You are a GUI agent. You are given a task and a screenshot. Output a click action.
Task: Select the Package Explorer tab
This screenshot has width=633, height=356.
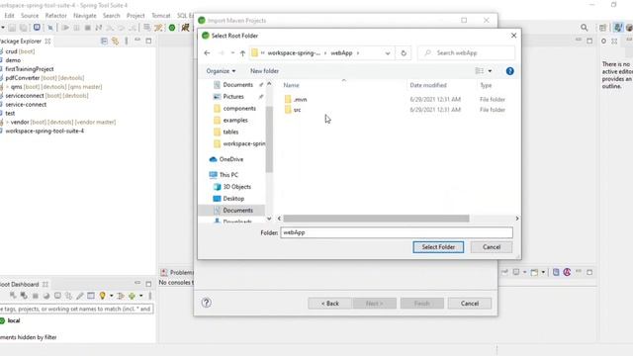pos(24,42)
